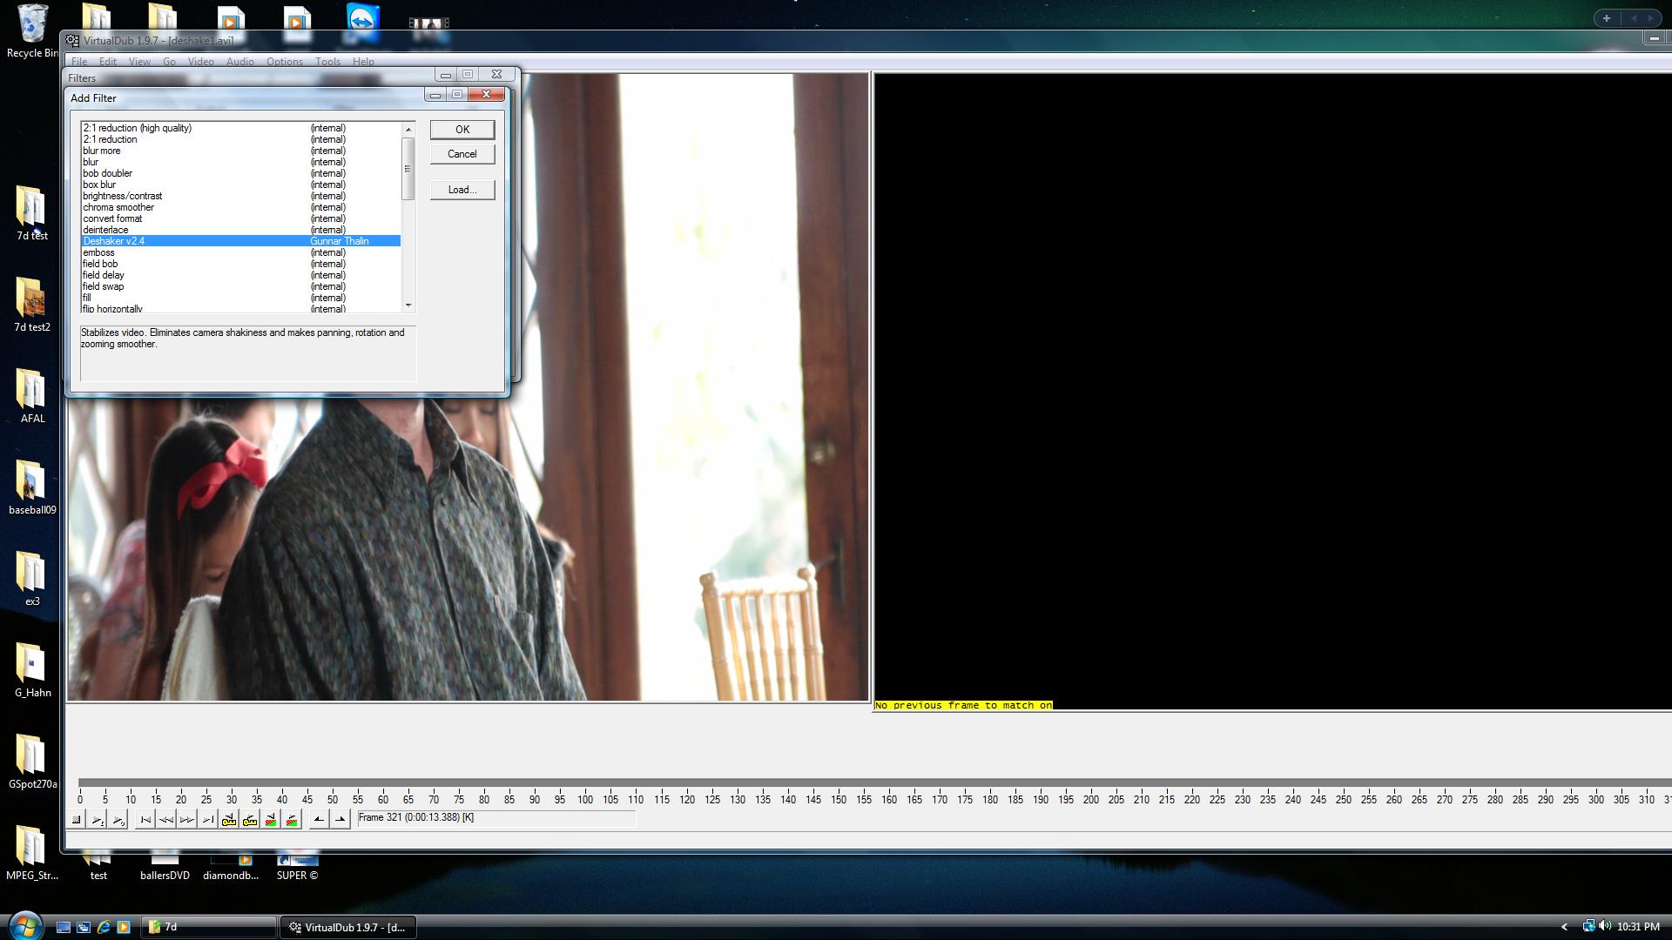This screenshot has height=940, width=1672.
Task: Step forward one frame
Action: pos(186,819)
